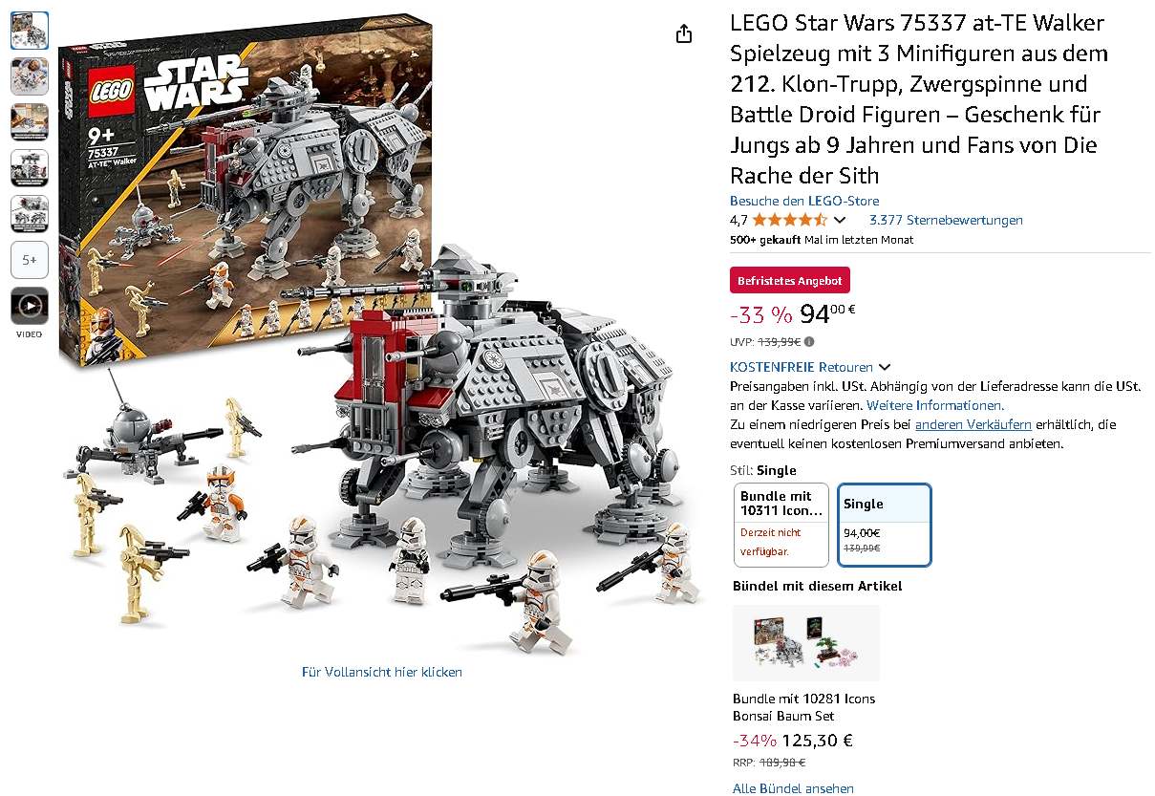Viewport: 1155px width, 796px height.
Task: Open the Bonsai Baum bundle image
Action: (x=806, y=642)
